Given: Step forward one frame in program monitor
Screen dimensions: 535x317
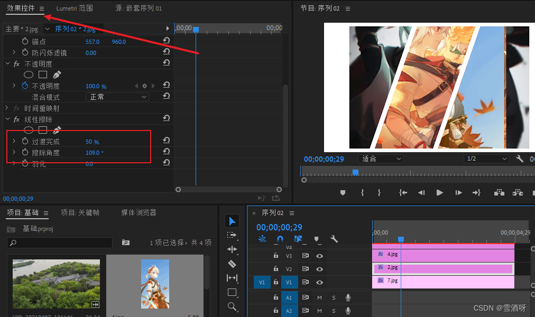Looking at the screenshot, I should click(x=458, y=193).
